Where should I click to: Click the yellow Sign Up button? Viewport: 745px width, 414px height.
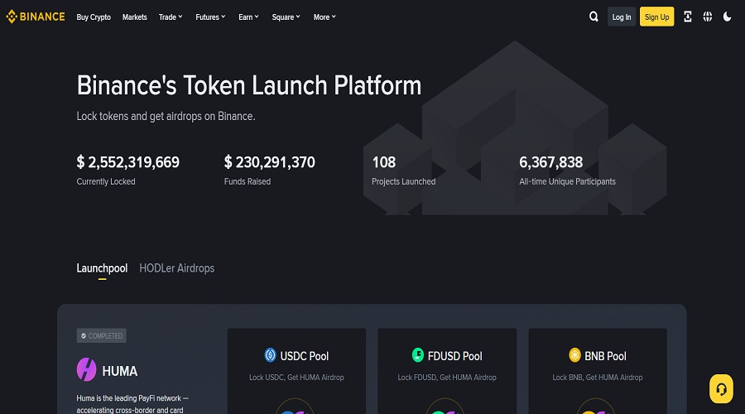click(x=656, y=17)
